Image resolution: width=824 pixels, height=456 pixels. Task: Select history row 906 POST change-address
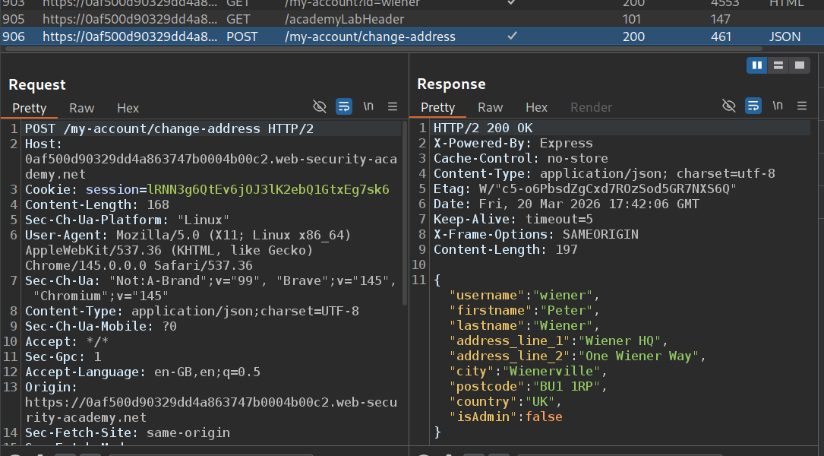coord(370,36)
